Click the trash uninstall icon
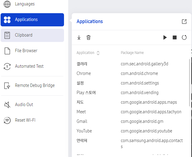Image resolution: width=192 pixels, height=157 pixels. [x=89, y=37]
